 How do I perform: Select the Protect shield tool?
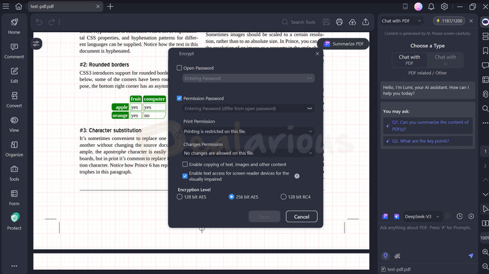(14, 222)
